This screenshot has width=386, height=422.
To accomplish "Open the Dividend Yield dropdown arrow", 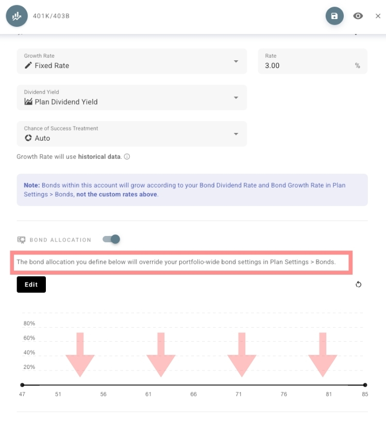I will coord(236,97).
